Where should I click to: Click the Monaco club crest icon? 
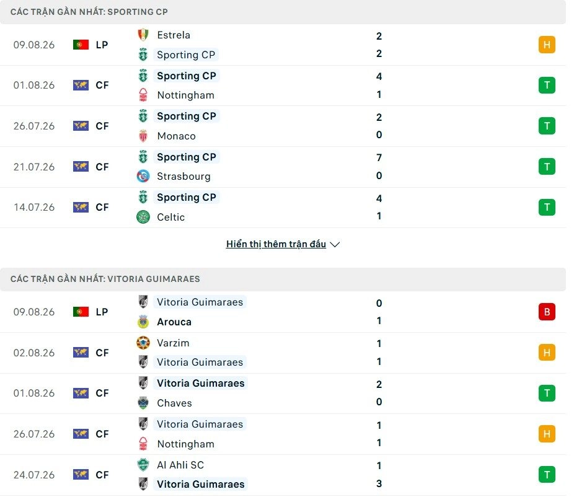click(143, 136)
